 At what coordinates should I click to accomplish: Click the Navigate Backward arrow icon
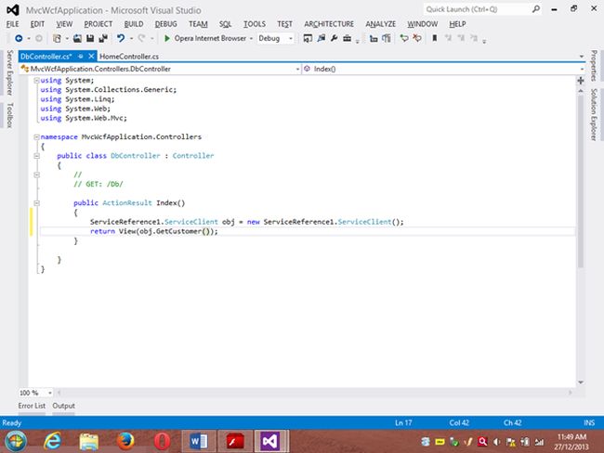tap(20, 39)
